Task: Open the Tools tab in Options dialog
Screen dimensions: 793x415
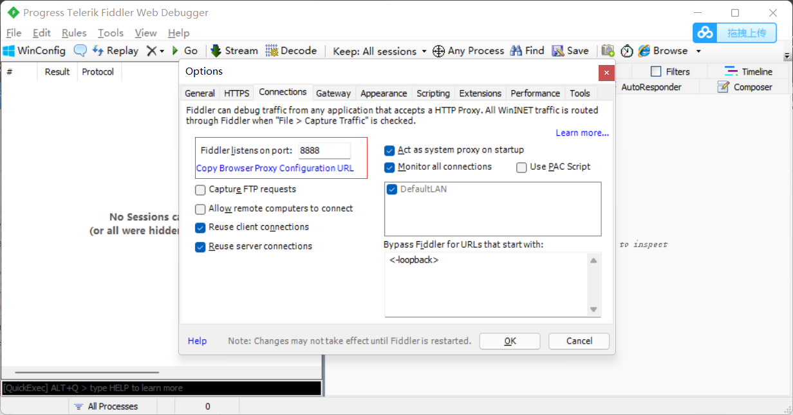Action: click(x=580, y=93)
